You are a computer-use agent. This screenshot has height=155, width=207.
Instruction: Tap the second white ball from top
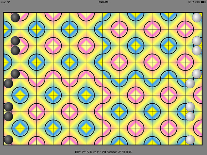(197, 41)
